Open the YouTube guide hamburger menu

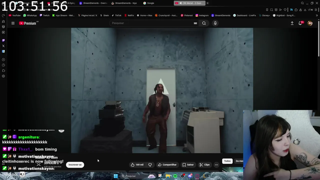point(13,23)
